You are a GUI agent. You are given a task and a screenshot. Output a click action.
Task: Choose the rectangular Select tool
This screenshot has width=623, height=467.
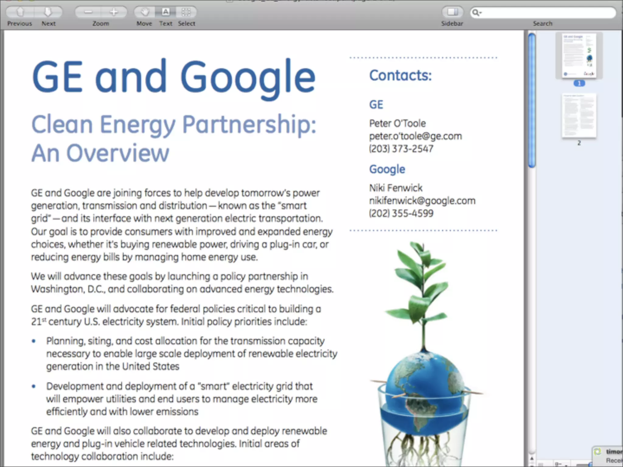click(x=186, y=12)
